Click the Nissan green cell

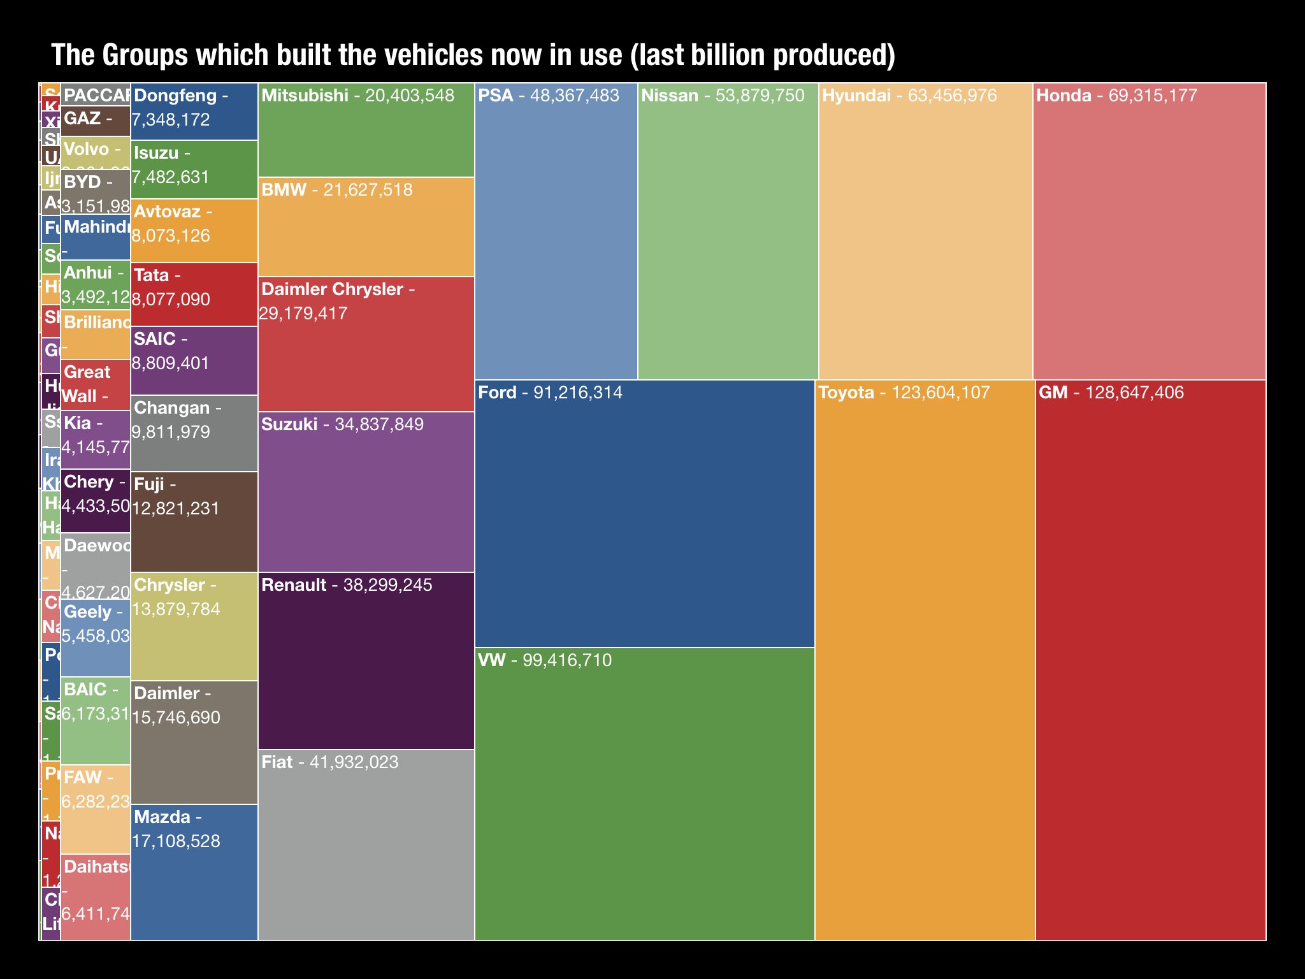(728, 231)
